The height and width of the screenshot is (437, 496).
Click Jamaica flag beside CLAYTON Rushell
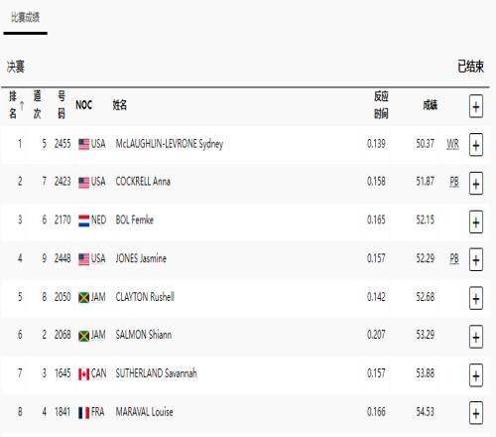[x=84, y=297]
